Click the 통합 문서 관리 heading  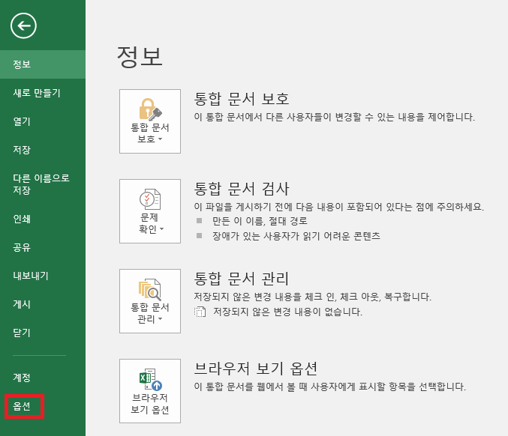coord(242,279)
